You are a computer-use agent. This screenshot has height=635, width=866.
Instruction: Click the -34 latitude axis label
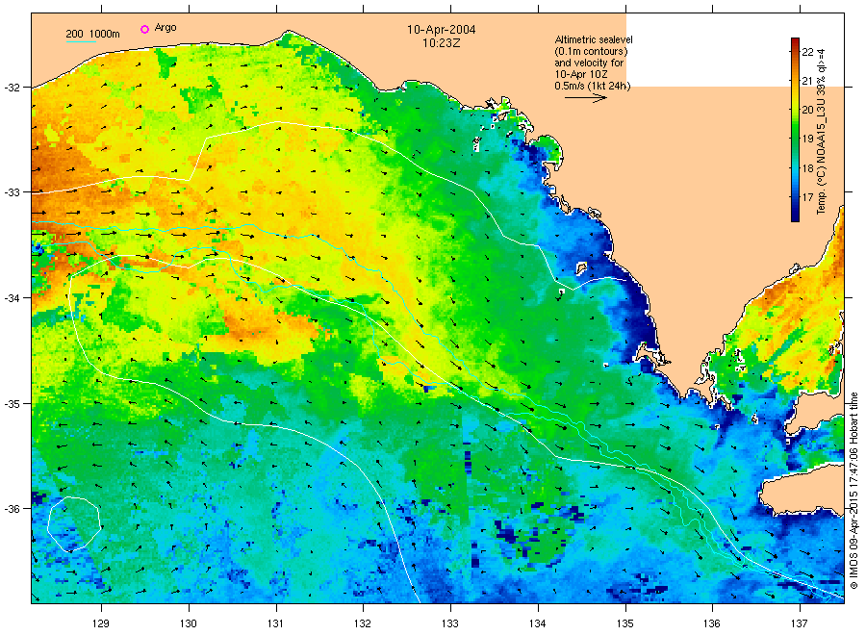(x=11, y=298)
